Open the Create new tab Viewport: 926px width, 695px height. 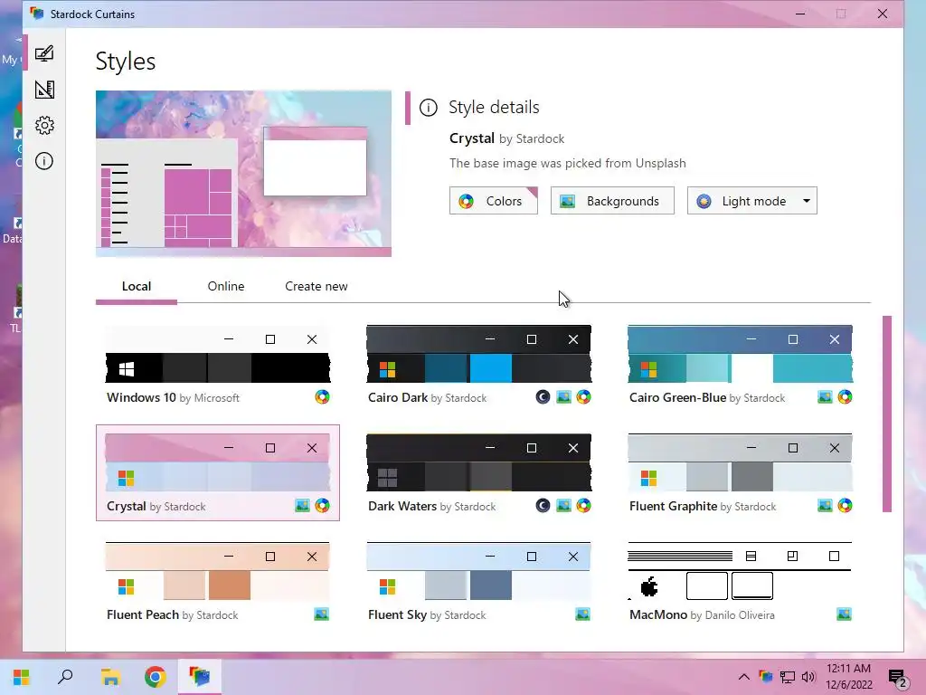point(316,287)
